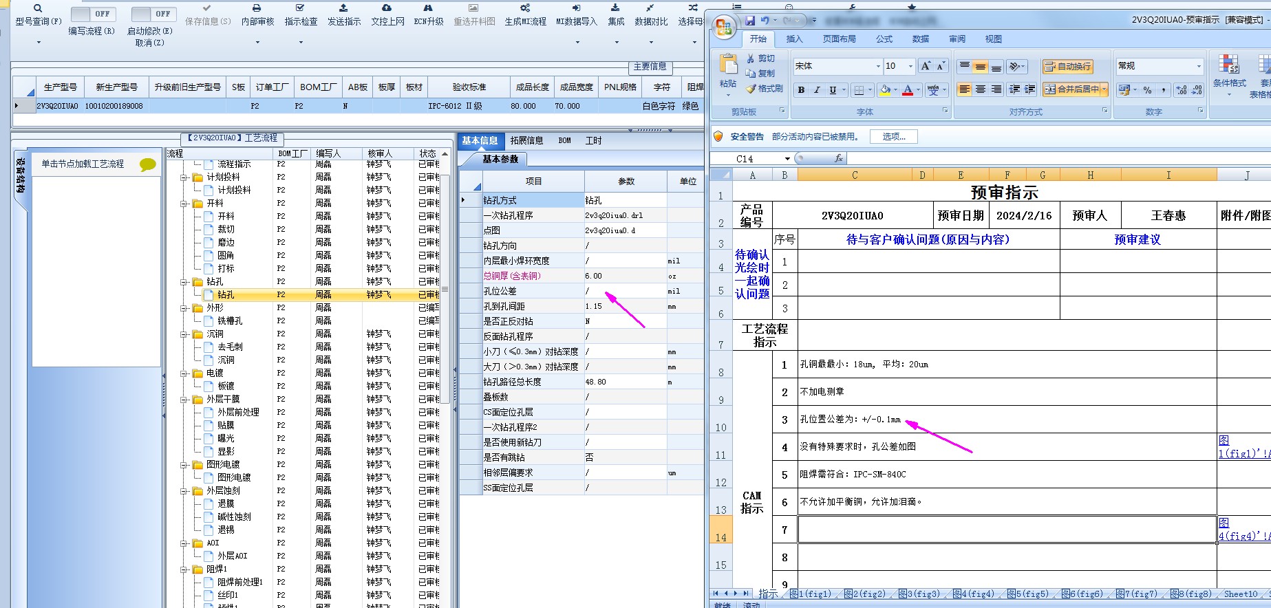Switch to the BOM tab

click(x=564, y=141)
